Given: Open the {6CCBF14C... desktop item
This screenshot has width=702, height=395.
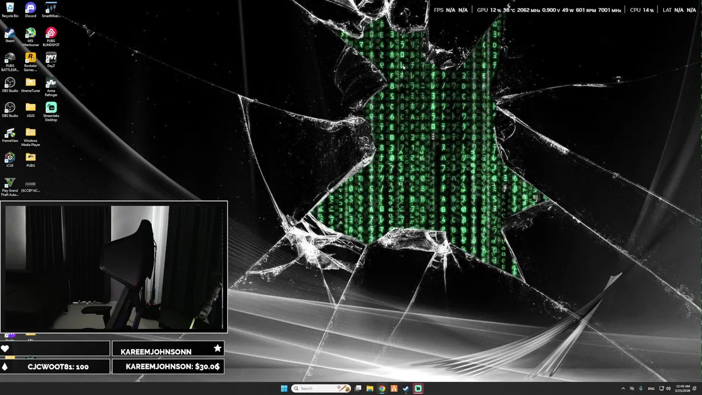Looking at the screenshot, I should (x=31, y=187).
